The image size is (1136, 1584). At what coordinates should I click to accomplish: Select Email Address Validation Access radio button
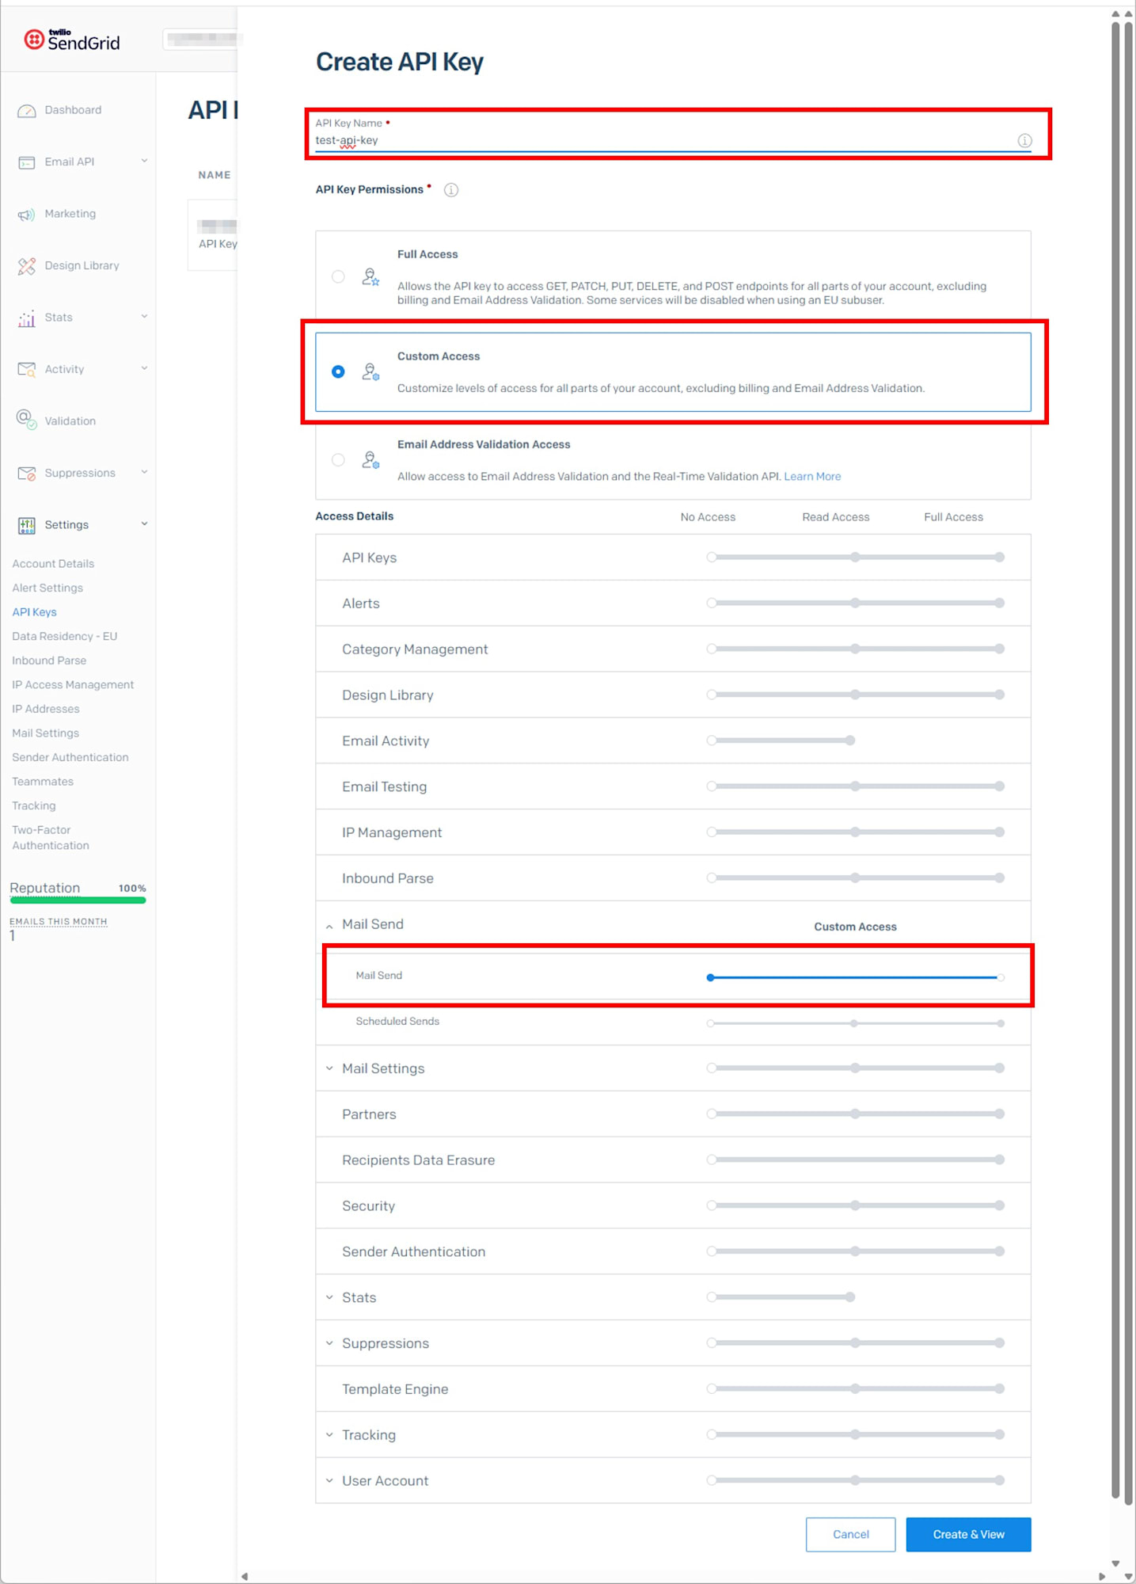[x=338, y=460]
